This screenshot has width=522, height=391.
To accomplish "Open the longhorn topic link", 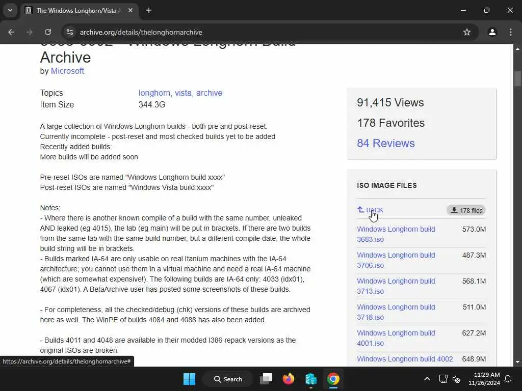I will click(x=155, y=93).
